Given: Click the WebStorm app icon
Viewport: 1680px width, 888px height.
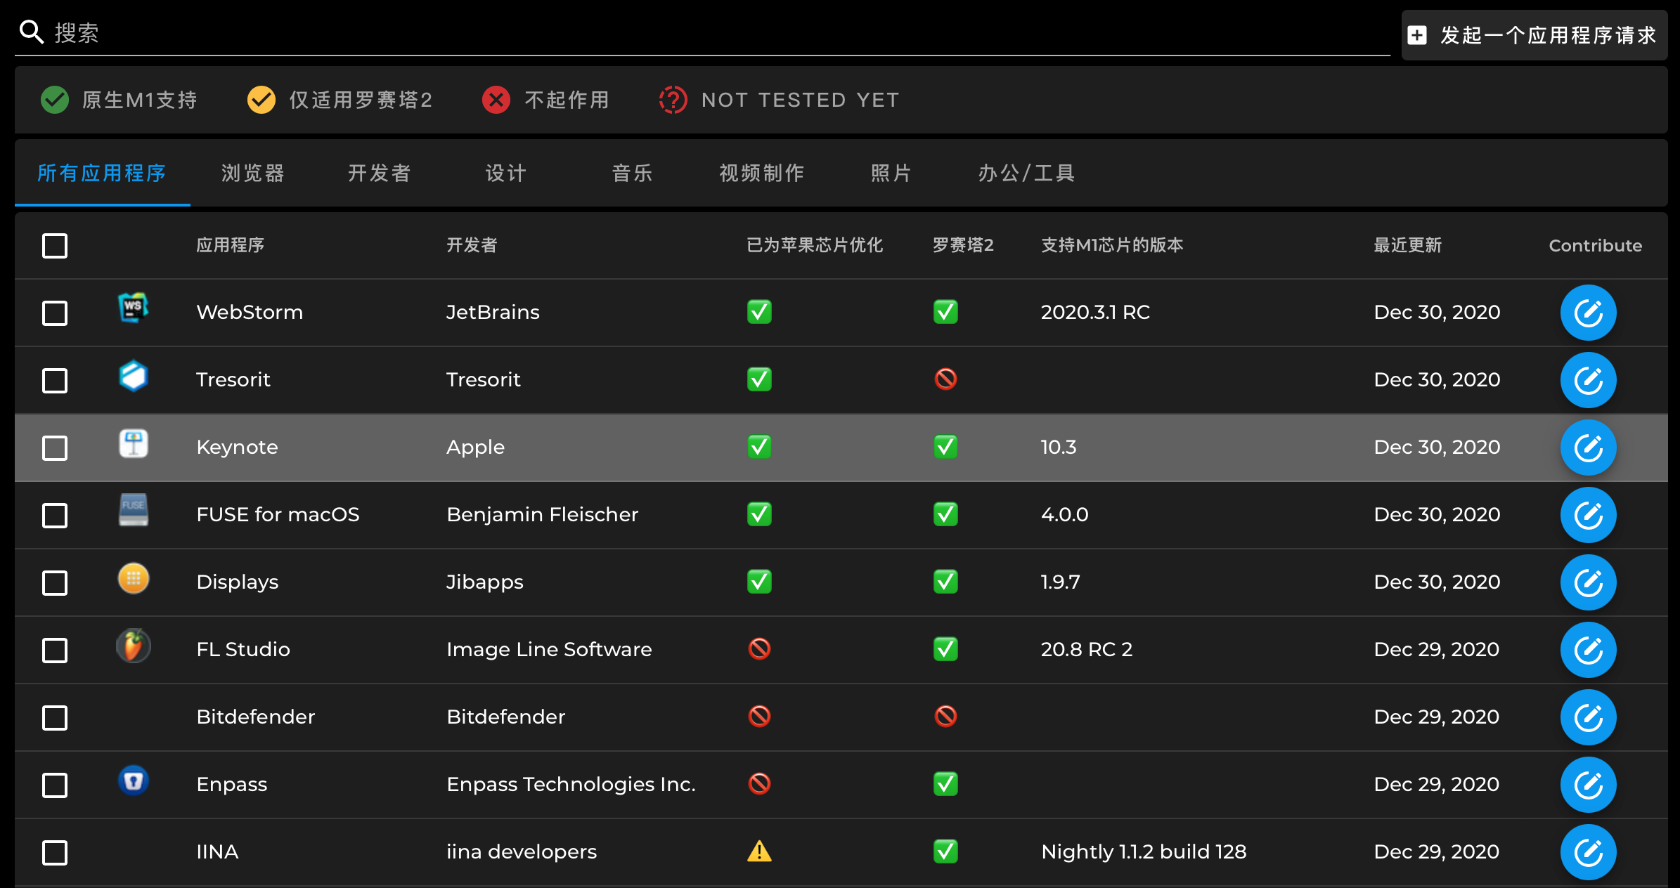Looking at the screenshot, I should point(134,308).
